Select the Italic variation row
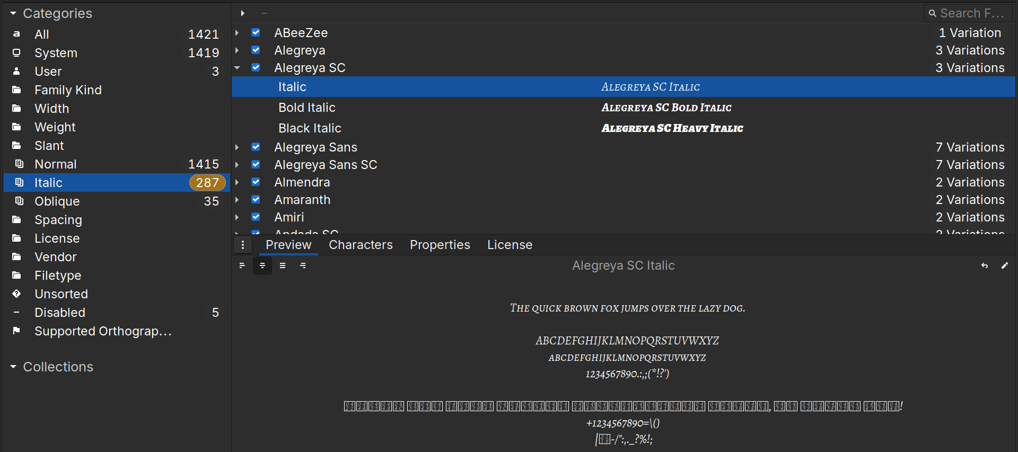 click(x=624, y=87)
